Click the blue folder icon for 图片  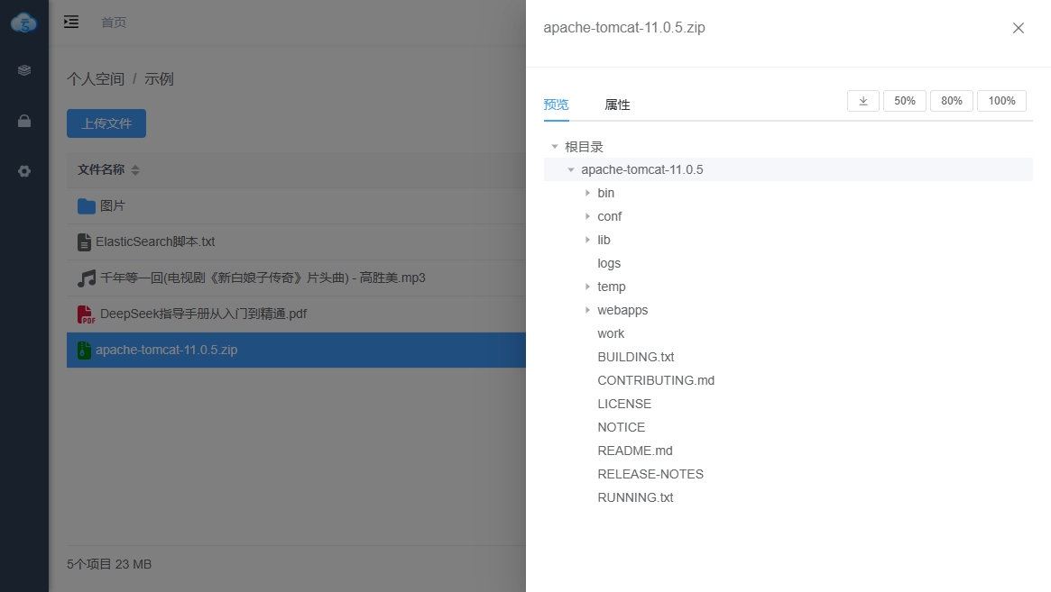pos(87,205)
